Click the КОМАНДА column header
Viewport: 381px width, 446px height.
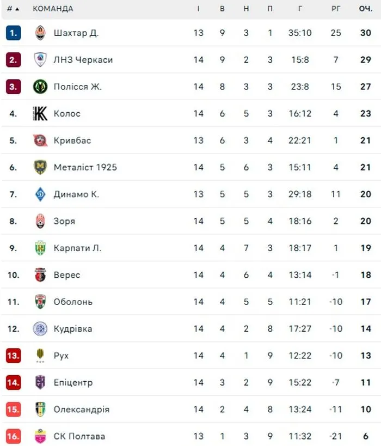pyautogui.click(x=53, y=9)
